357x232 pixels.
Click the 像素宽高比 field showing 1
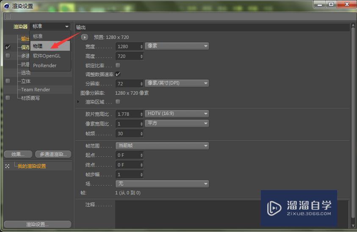pyautogui.click(x=127, y=124)
